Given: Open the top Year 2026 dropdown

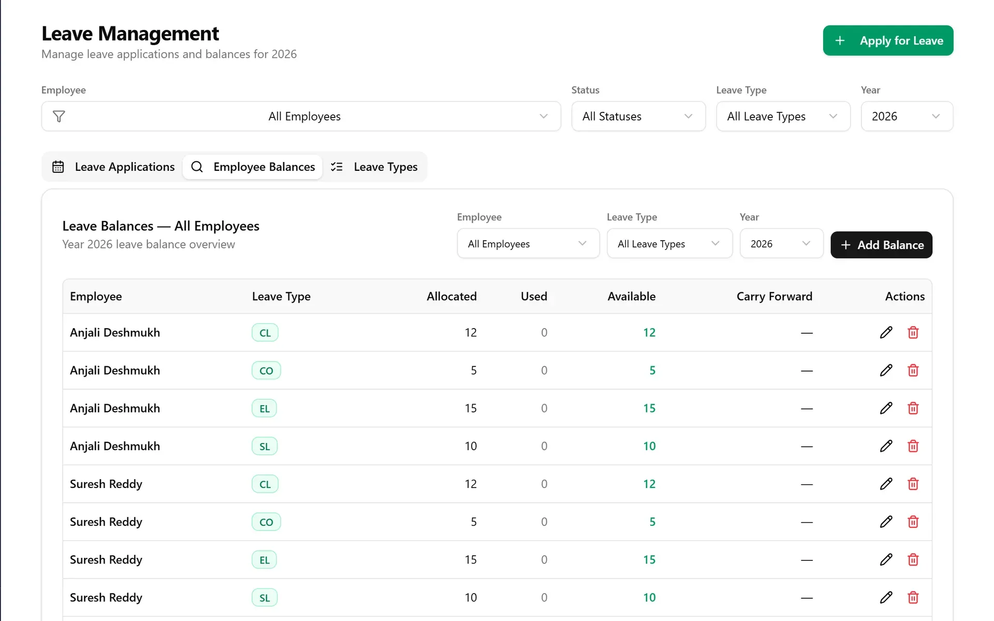Looking at the screenshot, I should (x=907, y=116).
